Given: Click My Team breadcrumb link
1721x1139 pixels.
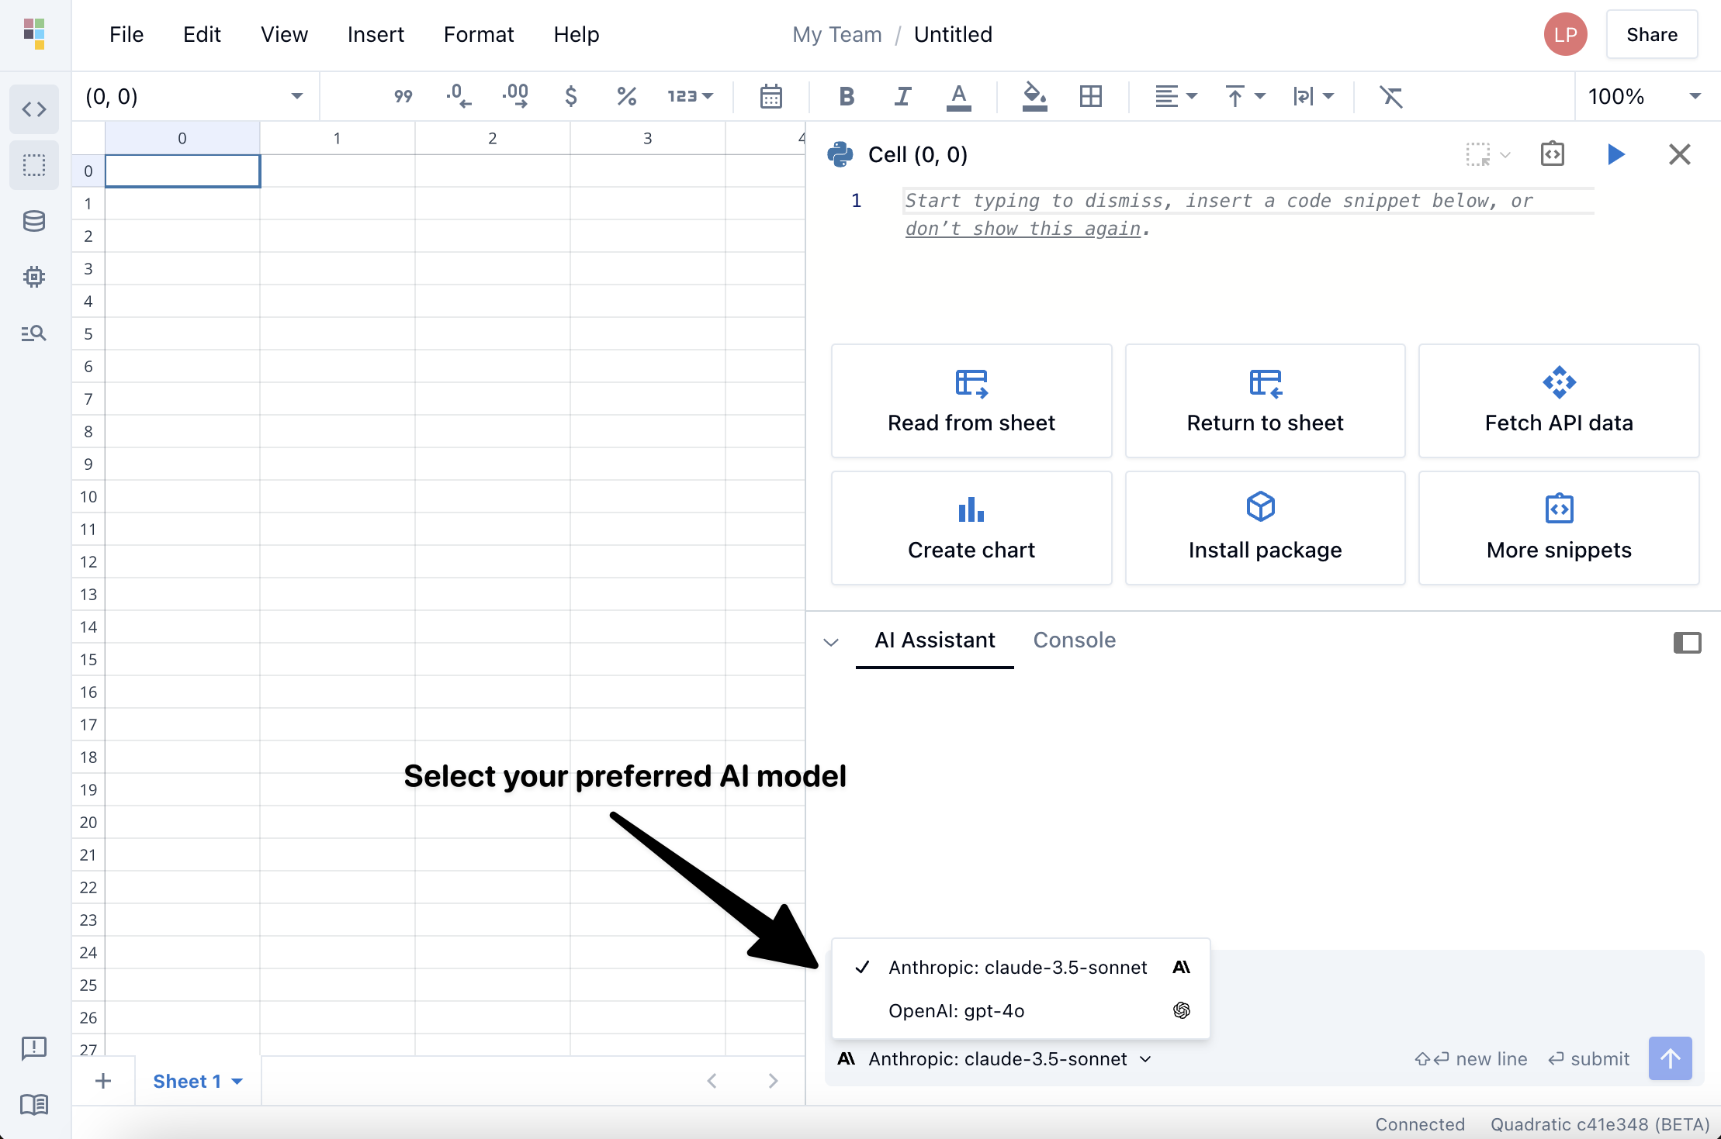Looking at the screenshot, I should pyautogui.click(x=837, y=35).
